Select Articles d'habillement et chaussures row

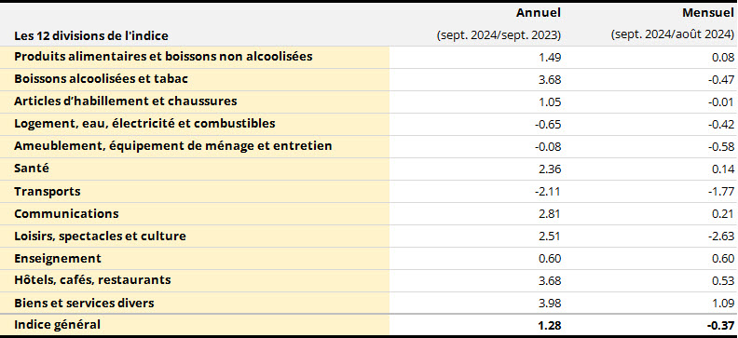[369, 101]
